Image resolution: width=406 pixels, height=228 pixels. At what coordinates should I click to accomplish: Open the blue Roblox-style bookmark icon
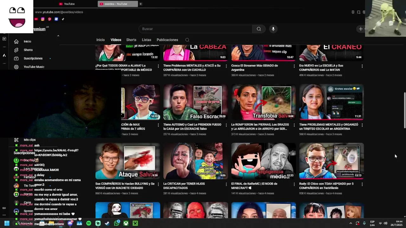click(x=56, y=19)
